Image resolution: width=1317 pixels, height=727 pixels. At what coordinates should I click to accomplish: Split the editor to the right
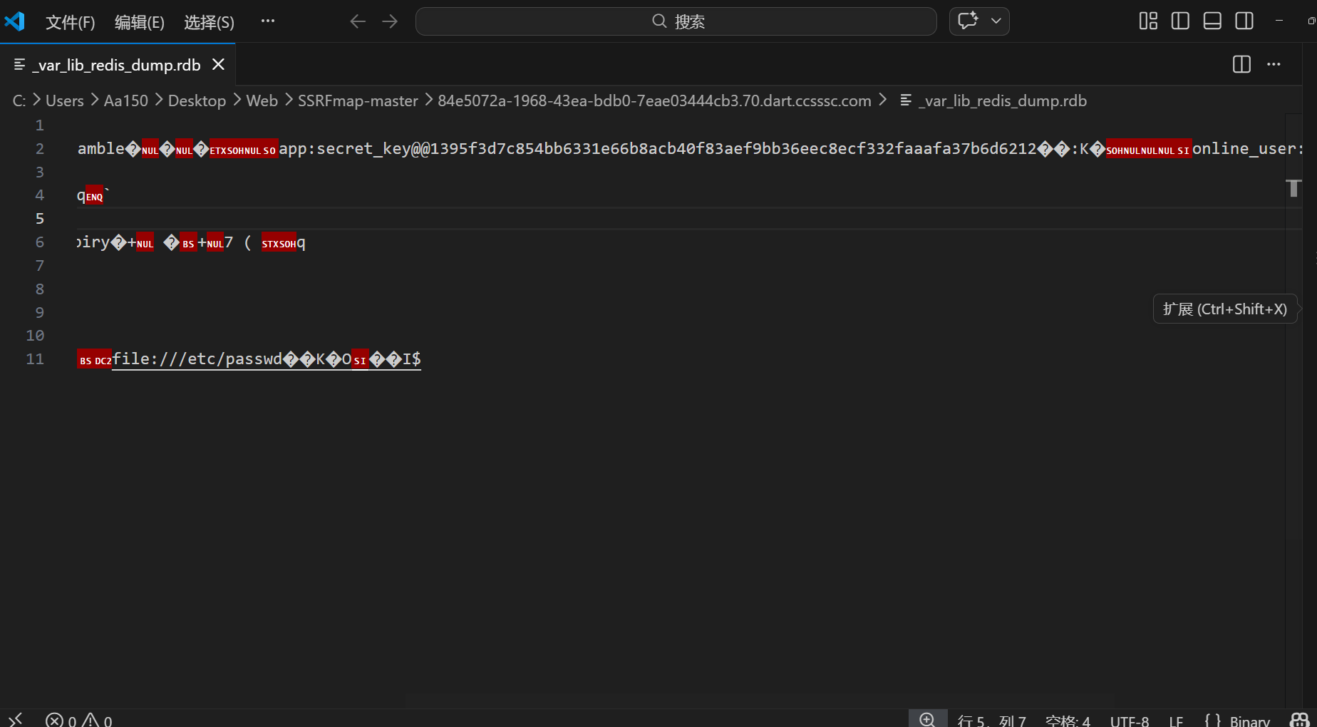click(x=1241, y=64)
